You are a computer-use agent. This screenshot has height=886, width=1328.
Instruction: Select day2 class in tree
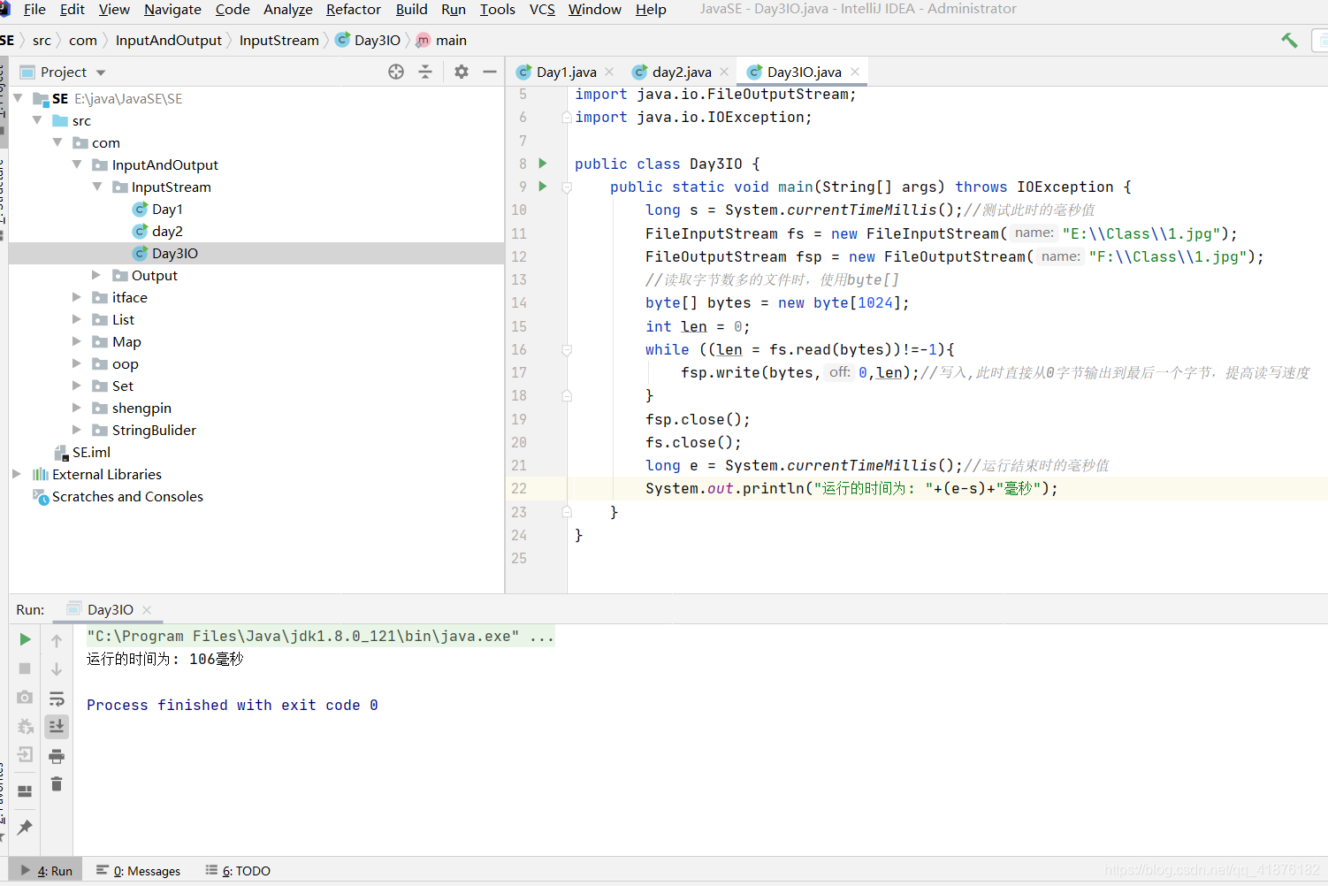pos(167,231)
